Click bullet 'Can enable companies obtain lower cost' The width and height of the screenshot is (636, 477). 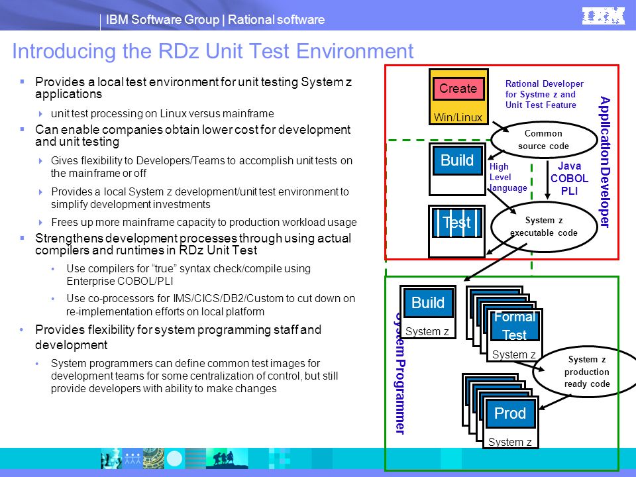coord(193,135)
